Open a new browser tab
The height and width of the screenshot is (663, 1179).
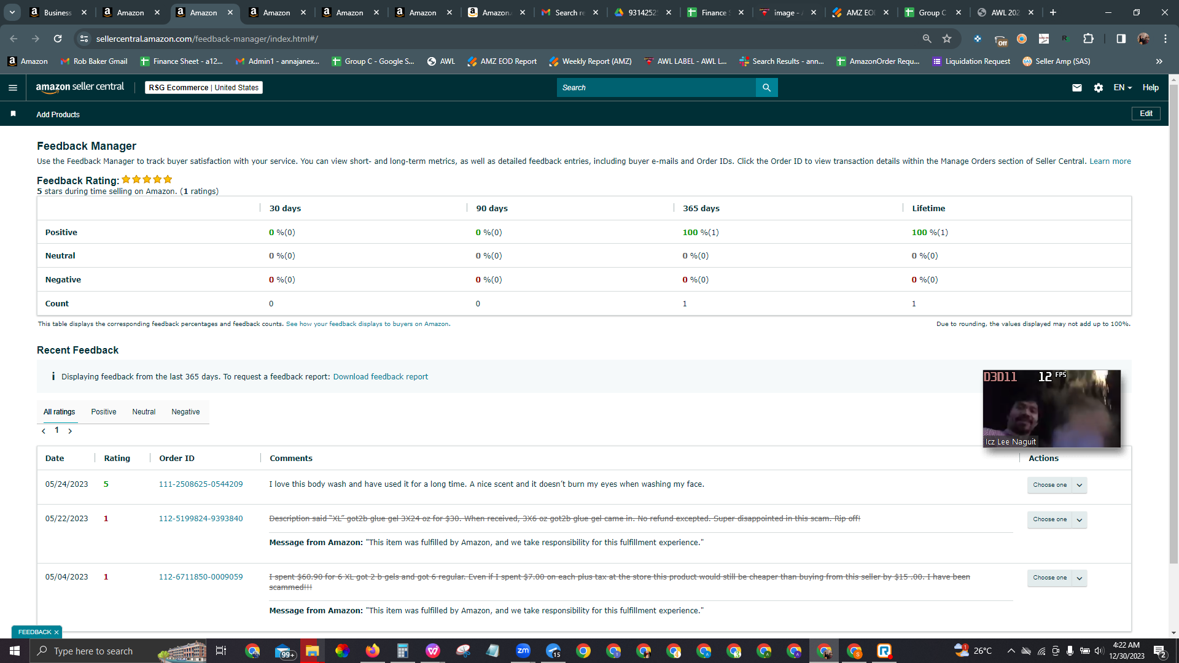click(x=1053, y=12)
